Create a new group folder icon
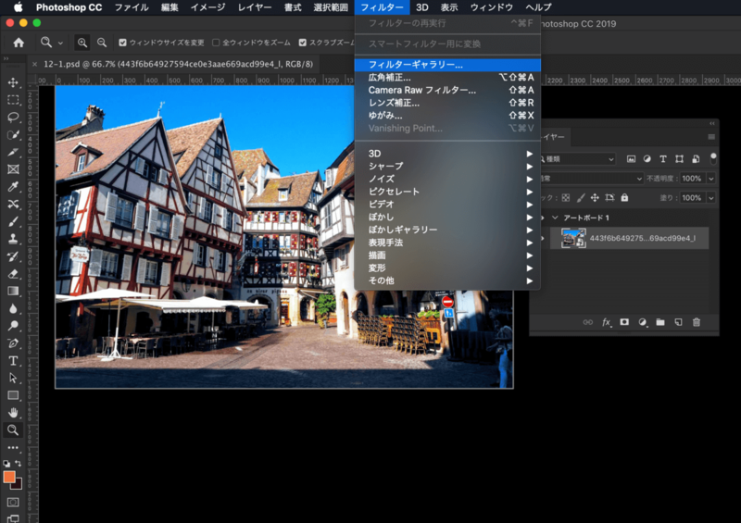This screenshot has height=523, width=741. 660,322
